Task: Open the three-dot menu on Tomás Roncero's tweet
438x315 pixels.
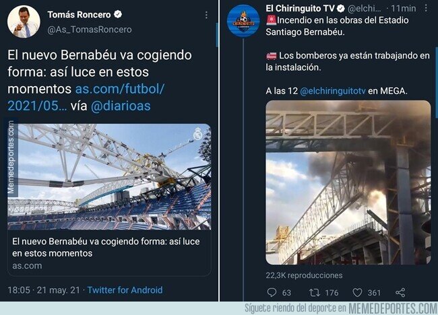Action: pos(206,15)
